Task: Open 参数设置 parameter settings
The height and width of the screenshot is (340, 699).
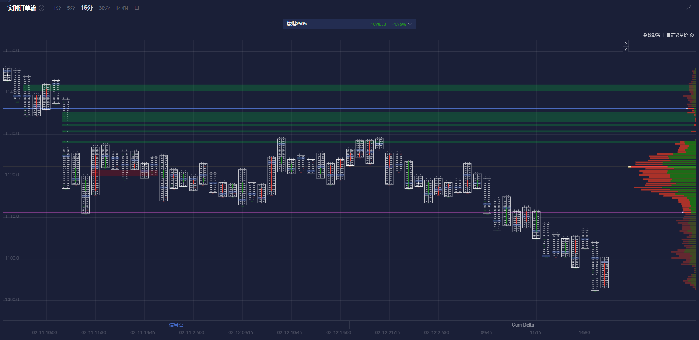Action: 651,35
